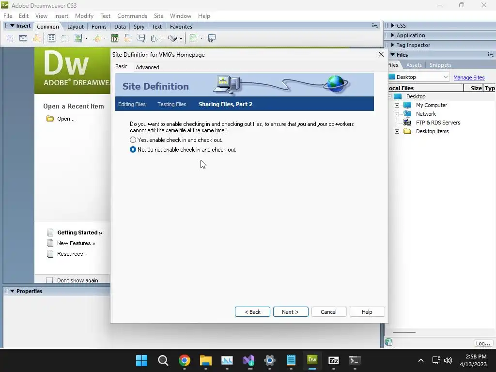Image resolution: width=496 pixels, height=372 pixels.
Task: Launch Chrome from the taskbar
Action: (x=185, y=360)
